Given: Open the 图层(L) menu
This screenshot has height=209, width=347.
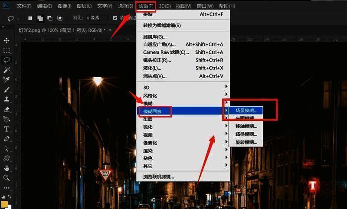Looking at the screenshot, I should tap(84, 6).
